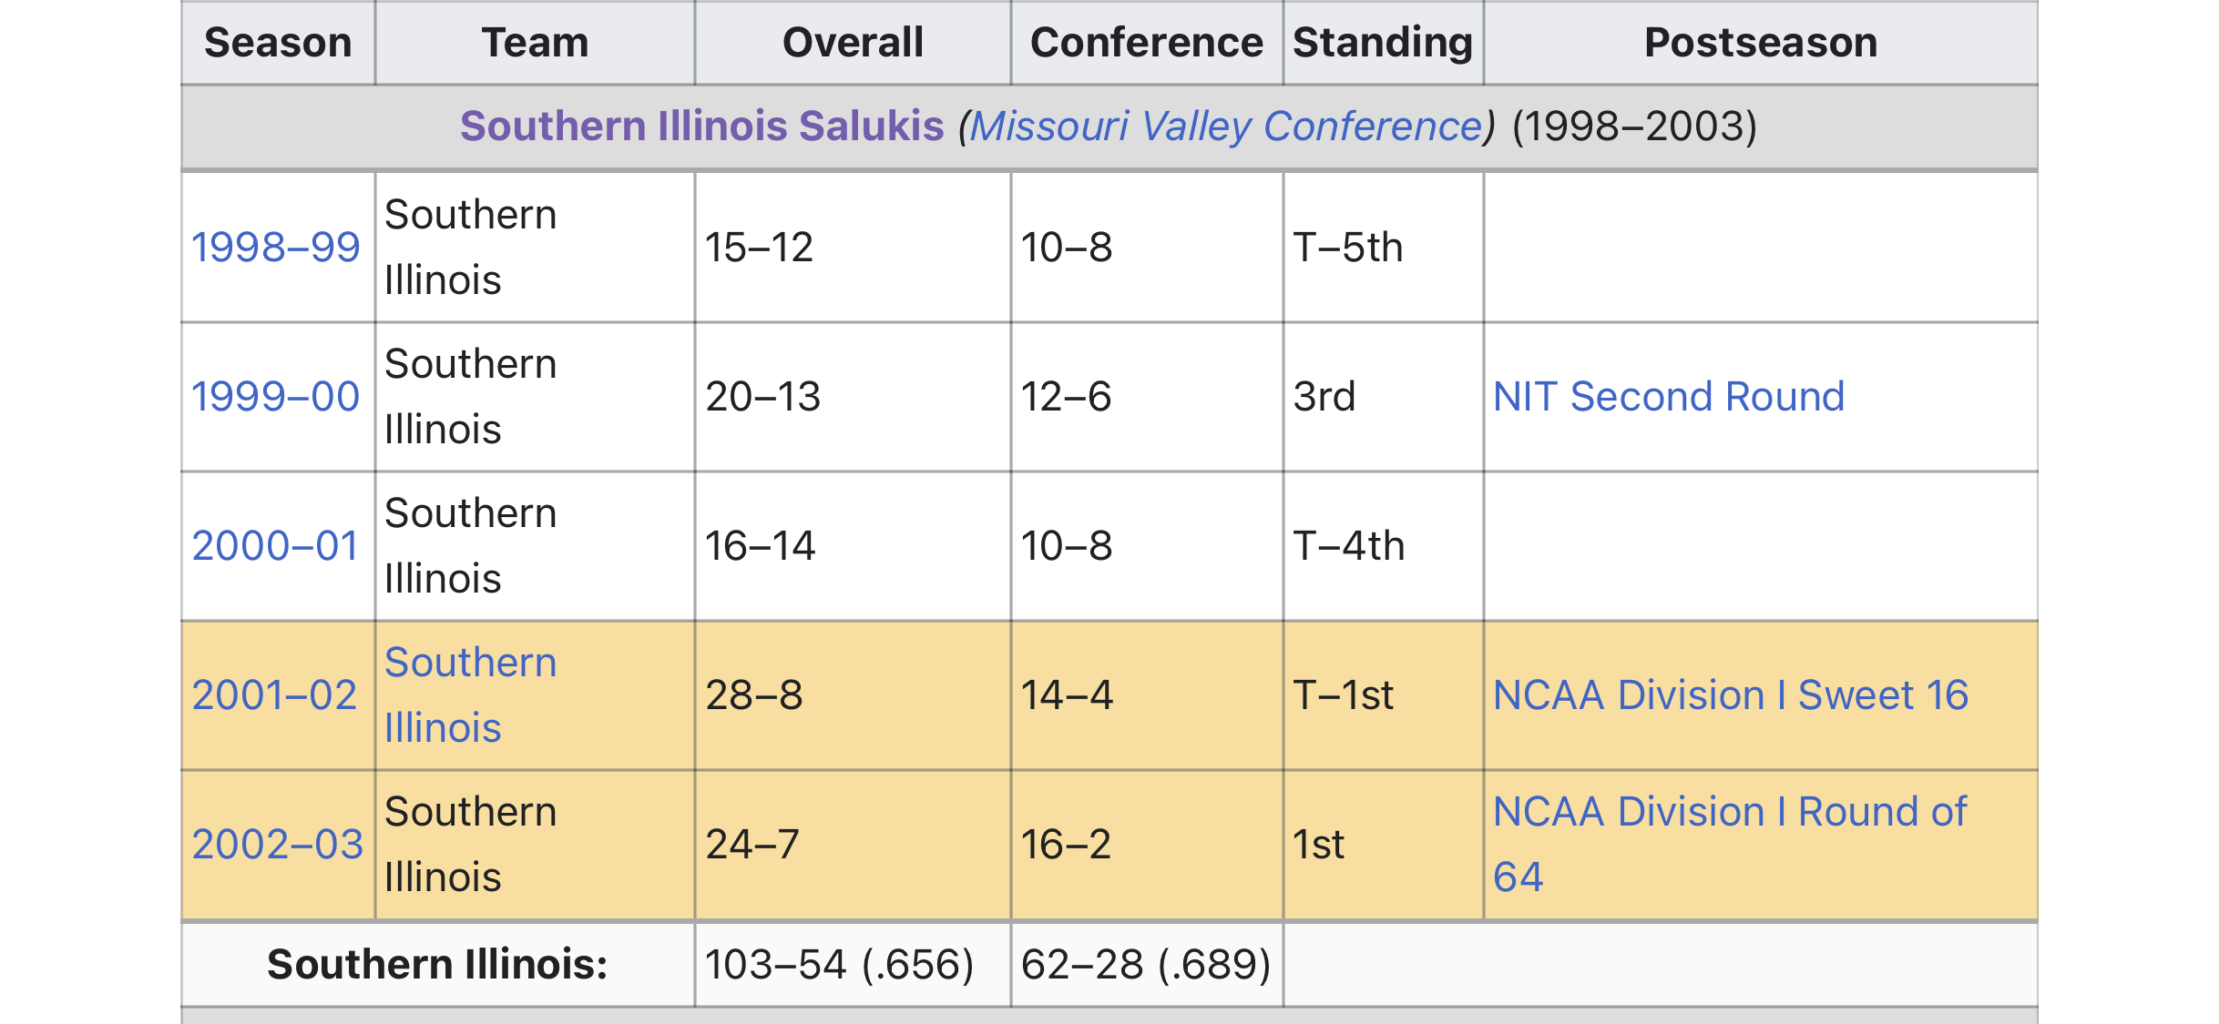The height and width of the screenshot is (1024, 2219).
Task: Select the 62–28 (.689) conference total cell
Action: point(1145,965)
